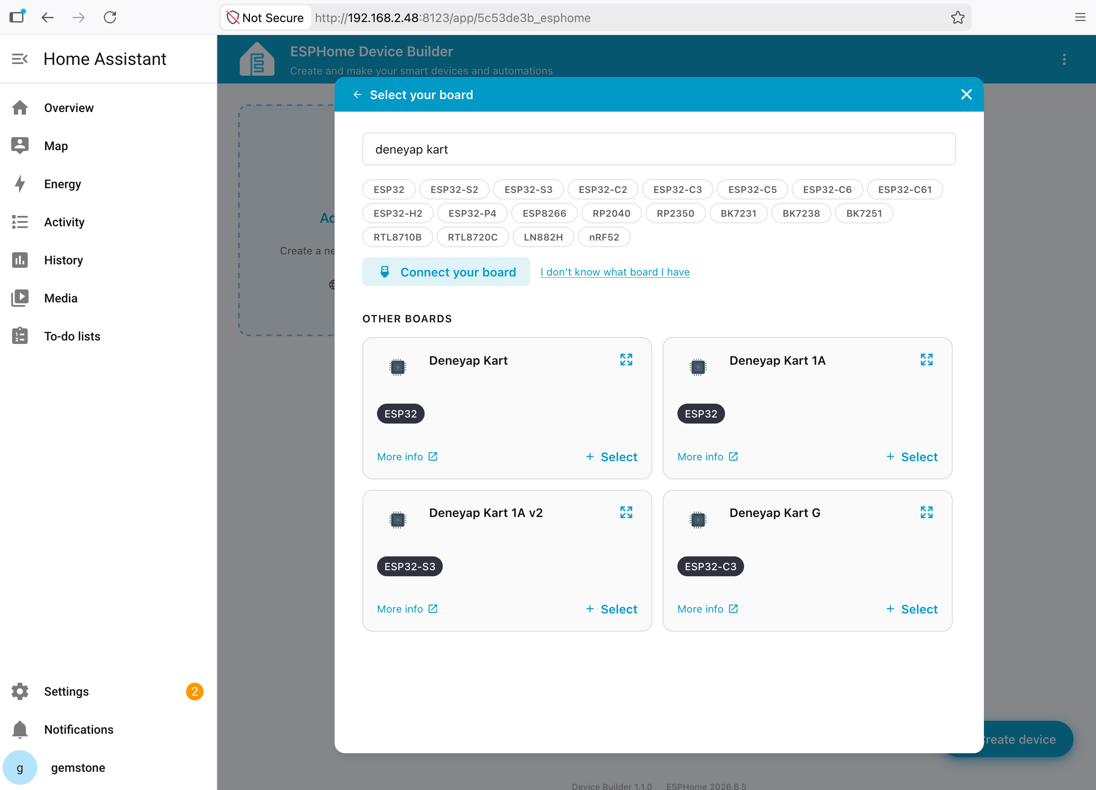Open the History chart icon in sidebar
Viewport: 1096px width, 790px height.
point(20,260)
